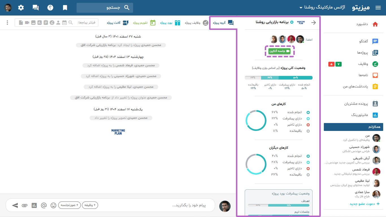Select colleague لیلا عظیمی
Image resolution: width=386 pixels, height=217 pixels.
click(x=355, y=183)
